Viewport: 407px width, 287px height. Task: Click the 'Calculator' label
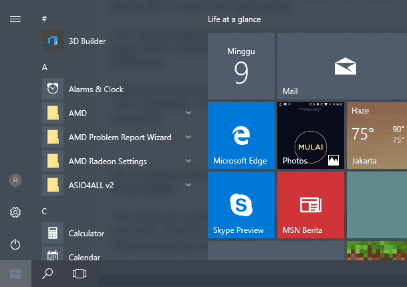click(x=86, y=234)
